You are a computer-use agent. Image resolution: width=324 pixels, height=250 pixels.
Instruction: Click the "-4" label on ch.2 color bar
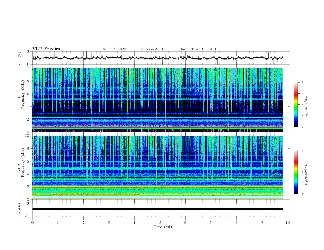point(301,161)
